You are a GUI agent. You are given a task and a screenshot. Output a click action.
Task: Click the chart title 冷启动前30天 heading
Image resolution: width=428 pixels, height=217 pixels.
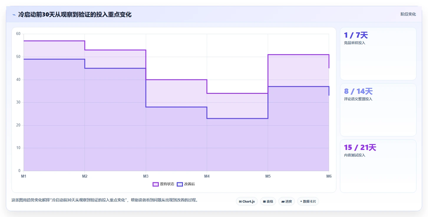pyautogui.click(x=75, y=14)
